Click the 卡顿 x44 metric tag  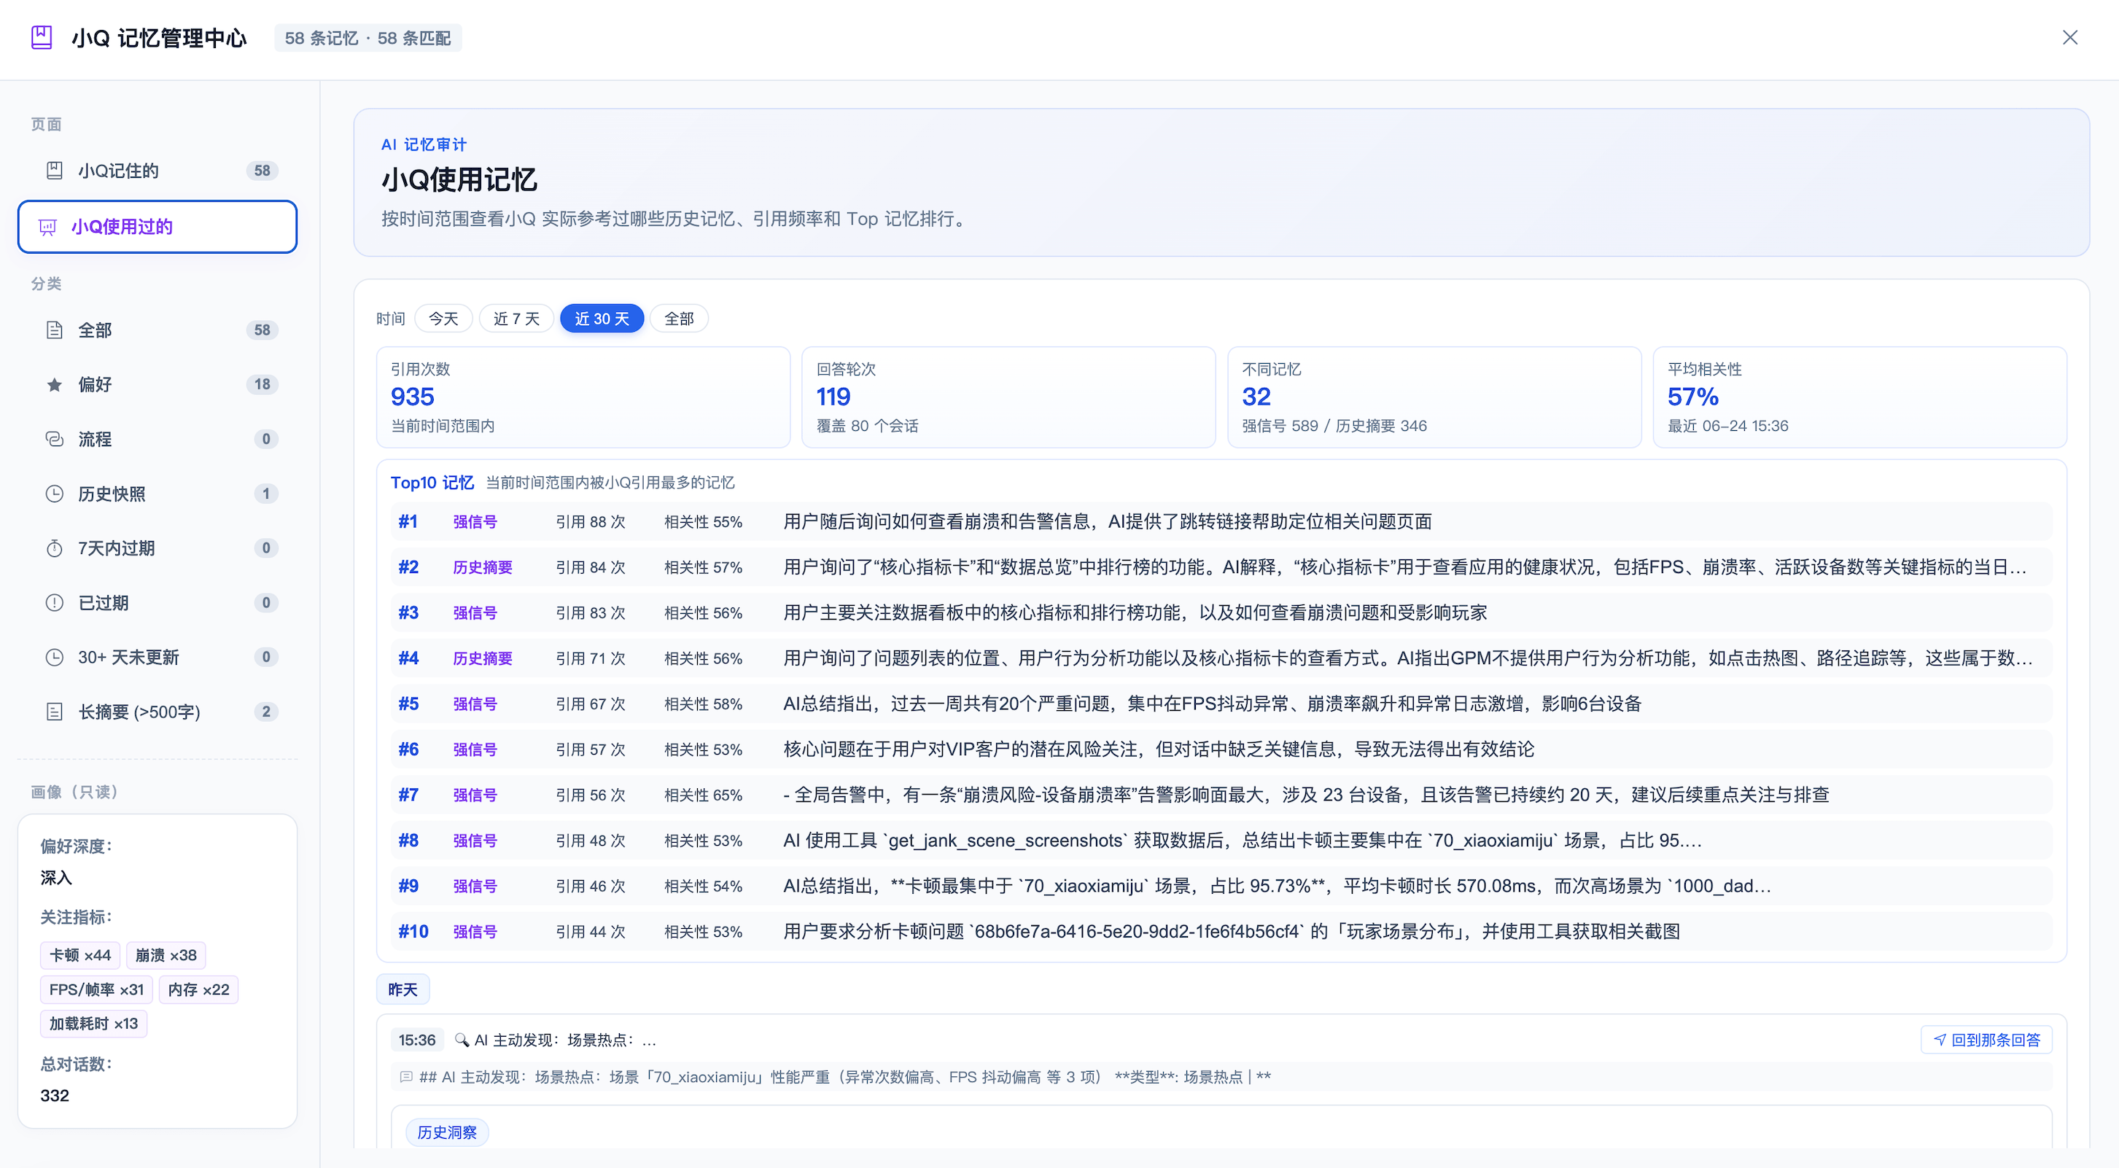tap(81, 955)
